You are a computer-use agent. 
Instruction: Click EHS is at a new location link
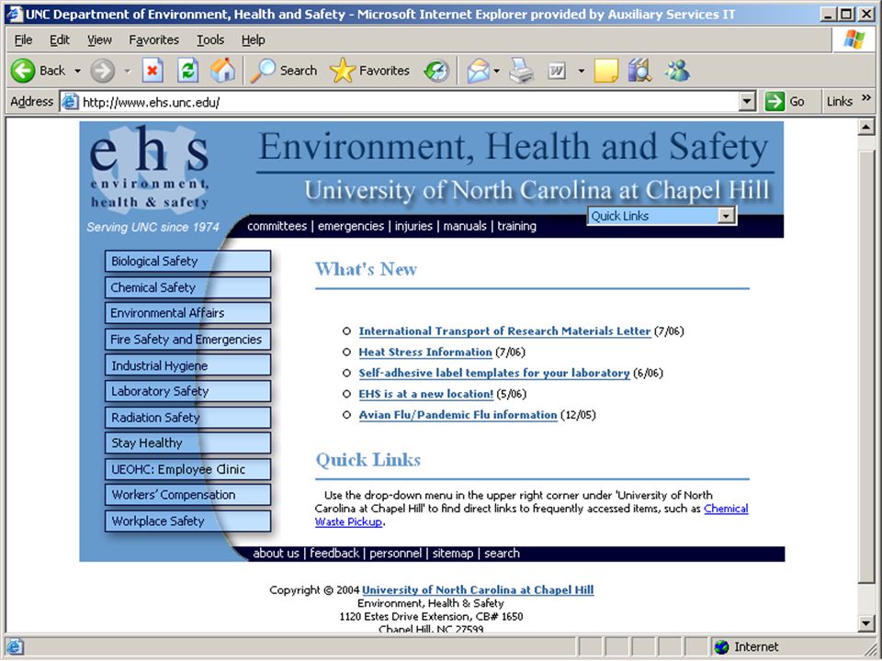click(x=425, y=394)
